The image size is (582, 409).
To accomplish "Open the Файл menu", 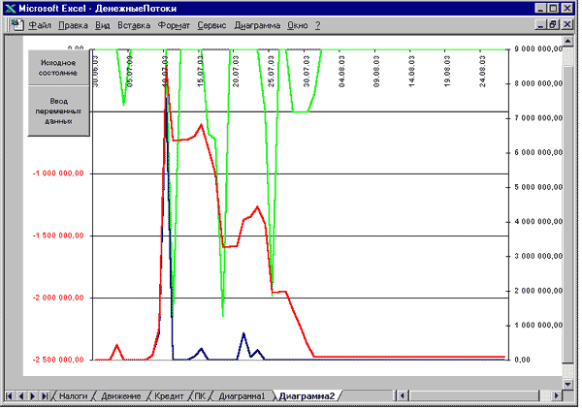I will (40, 25).
